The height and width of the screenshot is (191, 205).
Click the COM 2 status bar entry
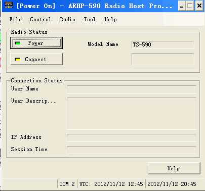click(67, 184)
